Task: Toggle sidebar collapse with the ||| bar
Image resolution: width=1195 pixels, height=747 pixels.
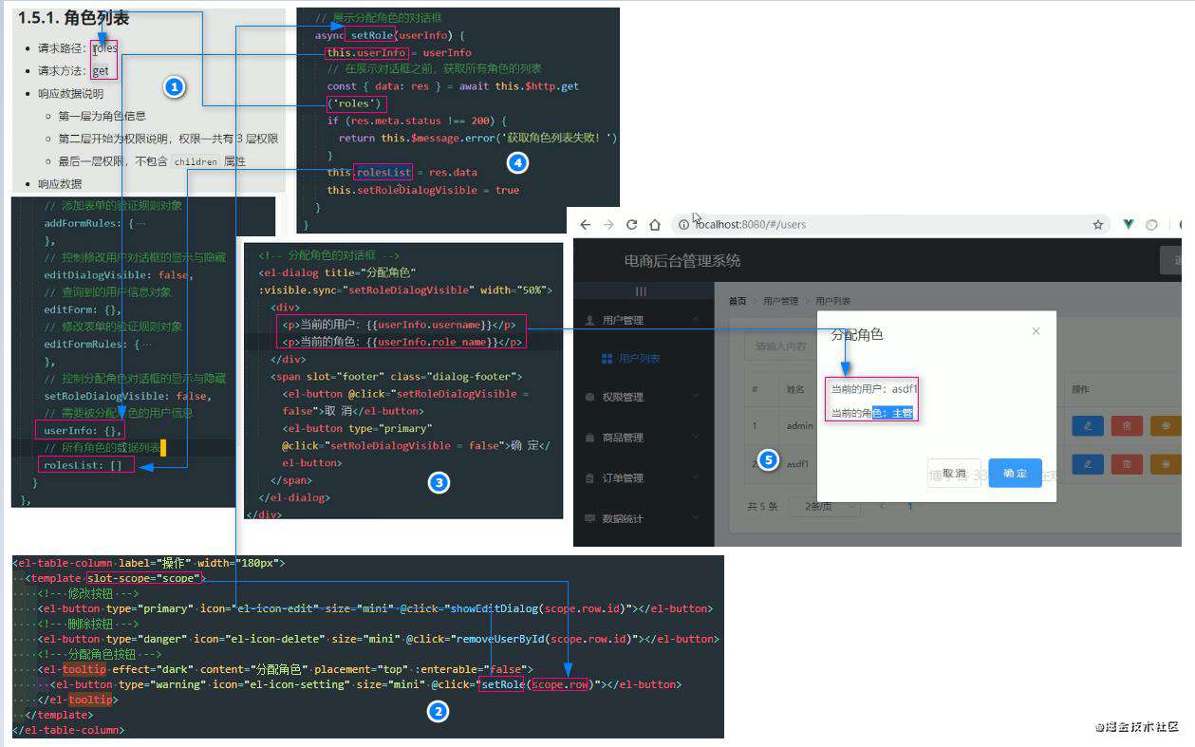Action: point(643,291)
